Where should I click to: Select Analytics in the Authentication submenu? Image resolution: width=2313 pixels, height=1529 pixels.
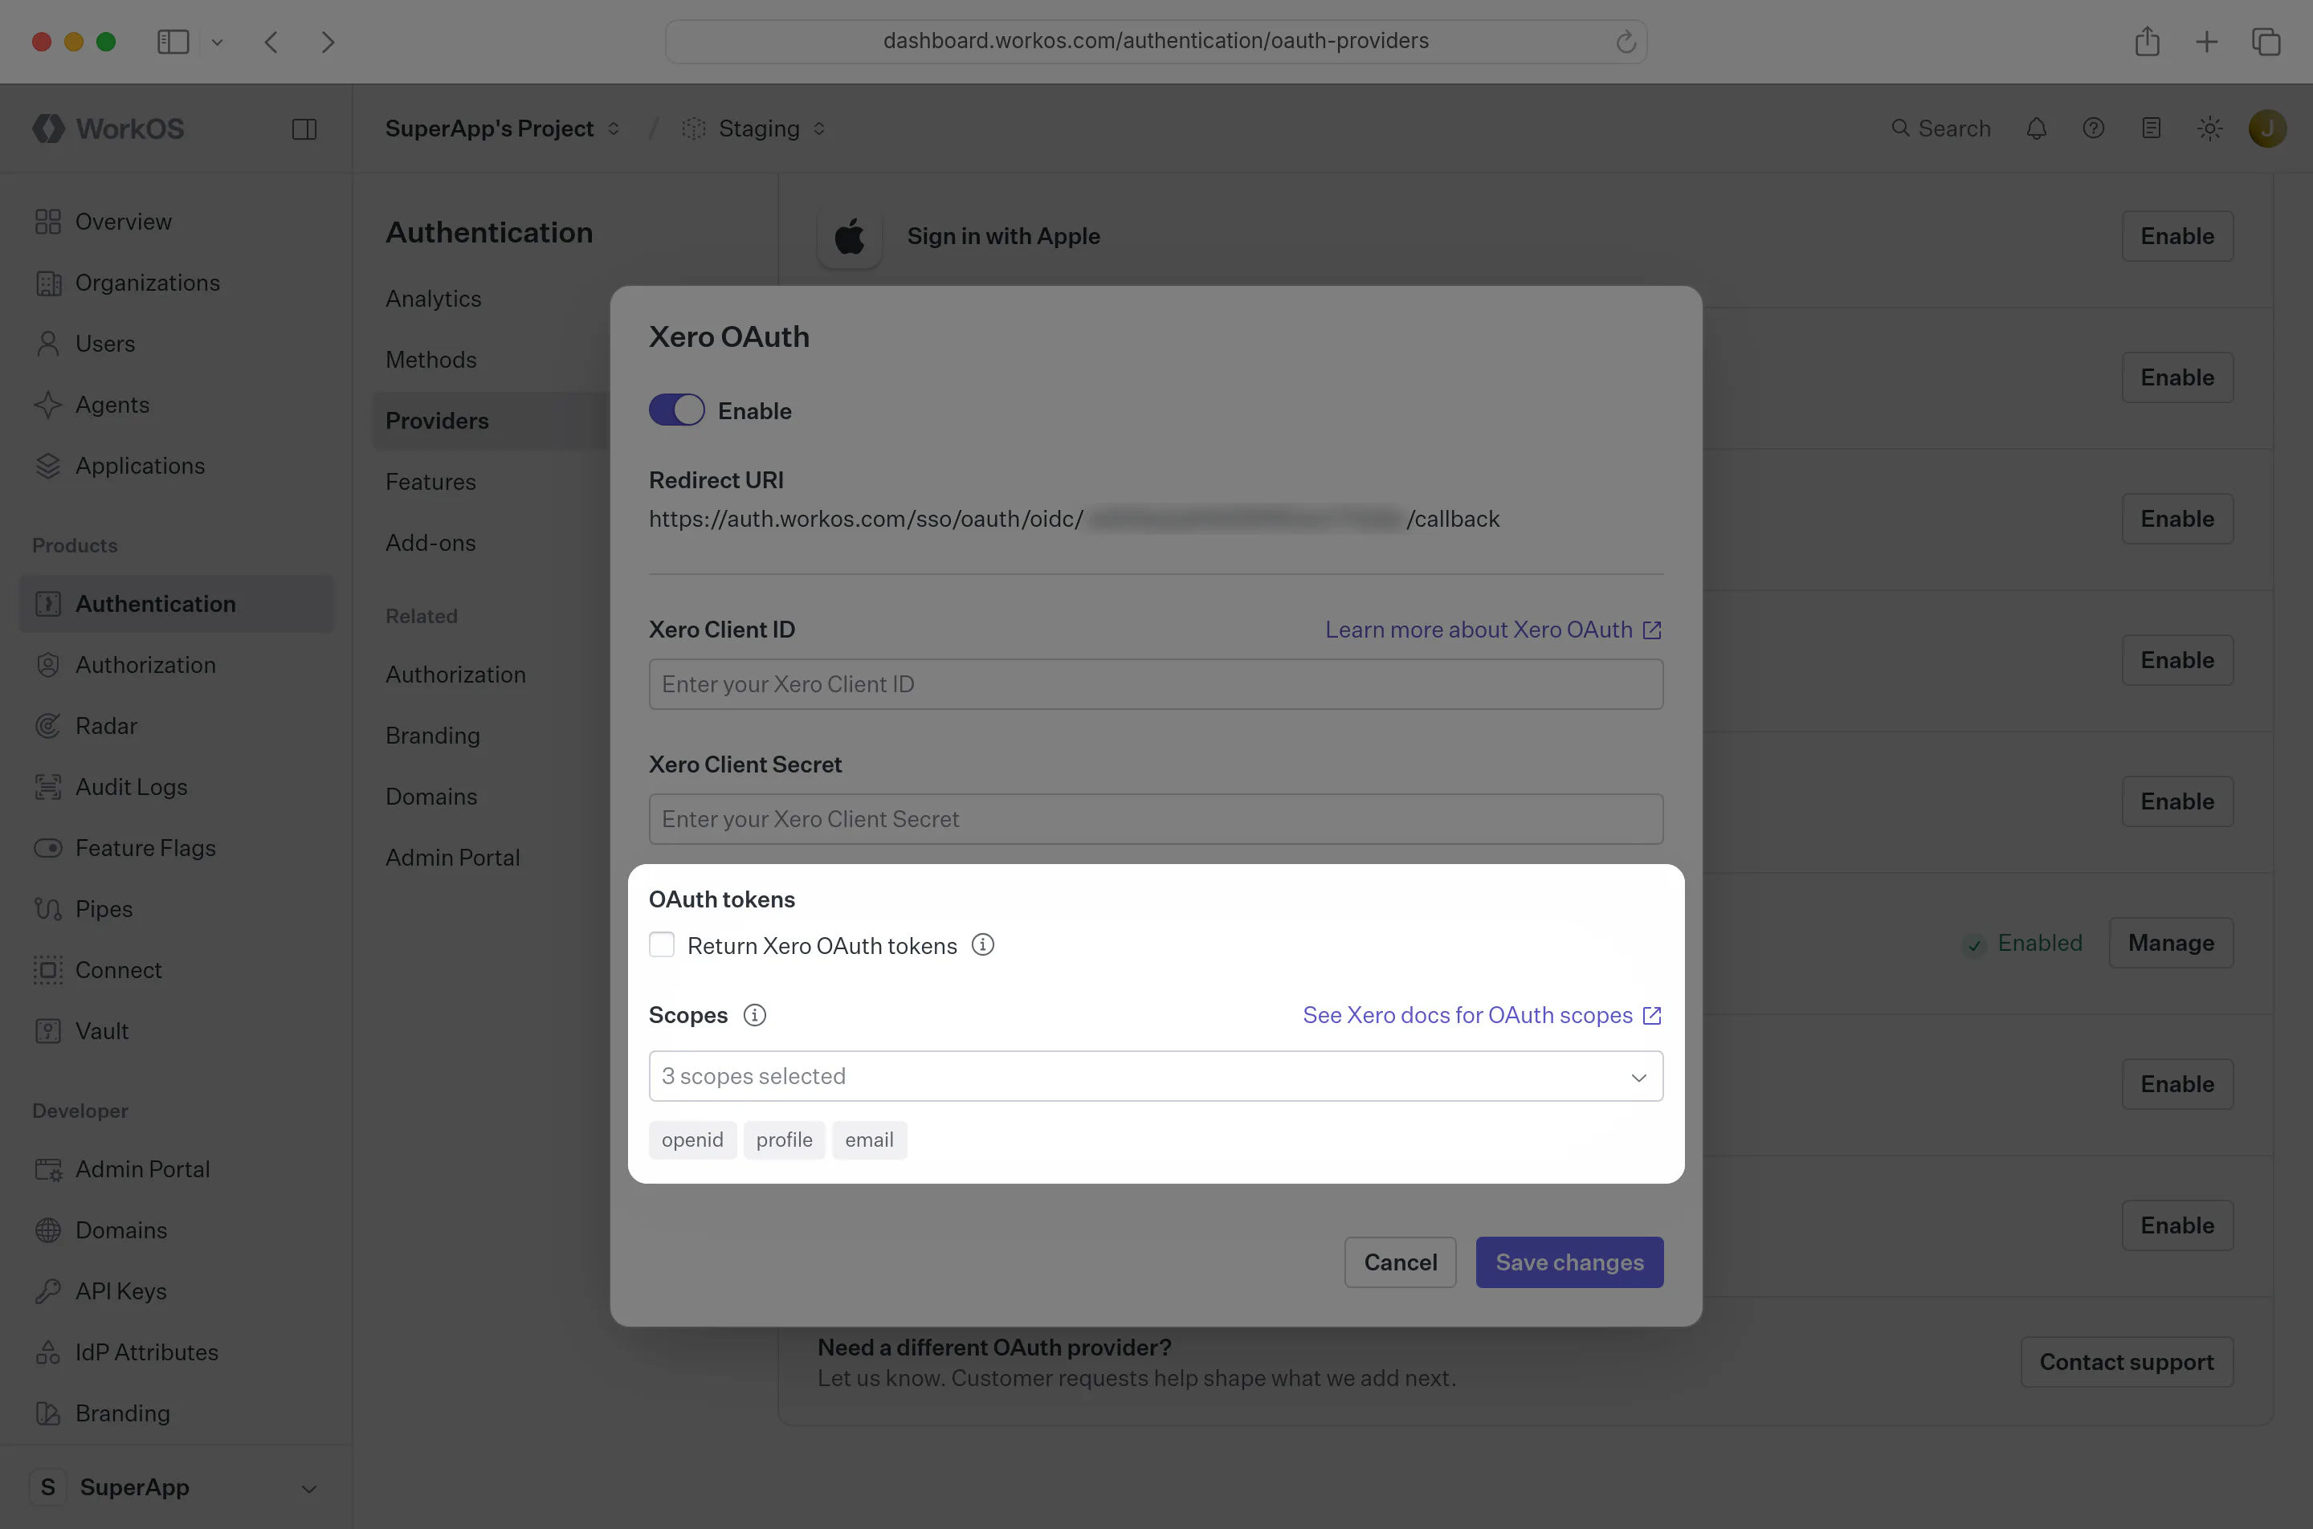tap(434, 299)
